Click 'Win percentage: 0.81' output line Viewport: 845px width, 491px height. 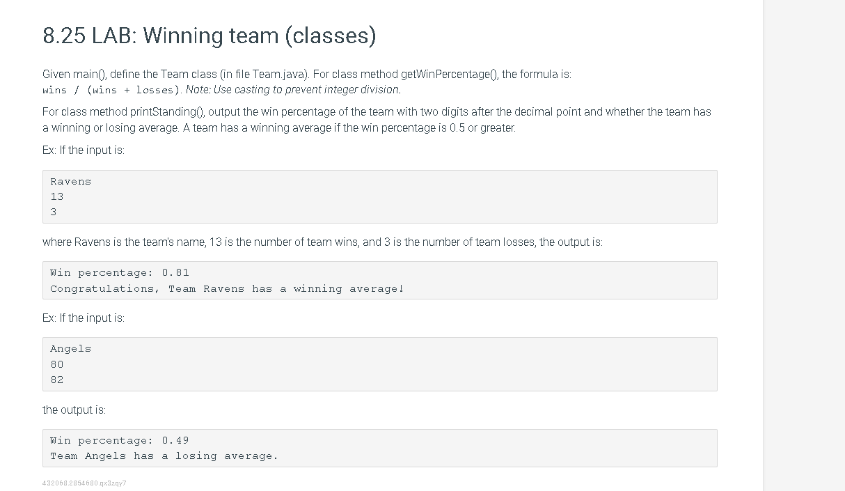pos(120,272)
